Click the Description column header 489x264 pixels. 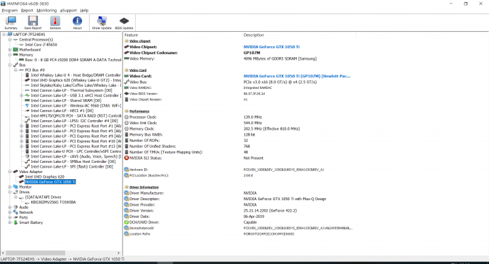tap(253, 35)
